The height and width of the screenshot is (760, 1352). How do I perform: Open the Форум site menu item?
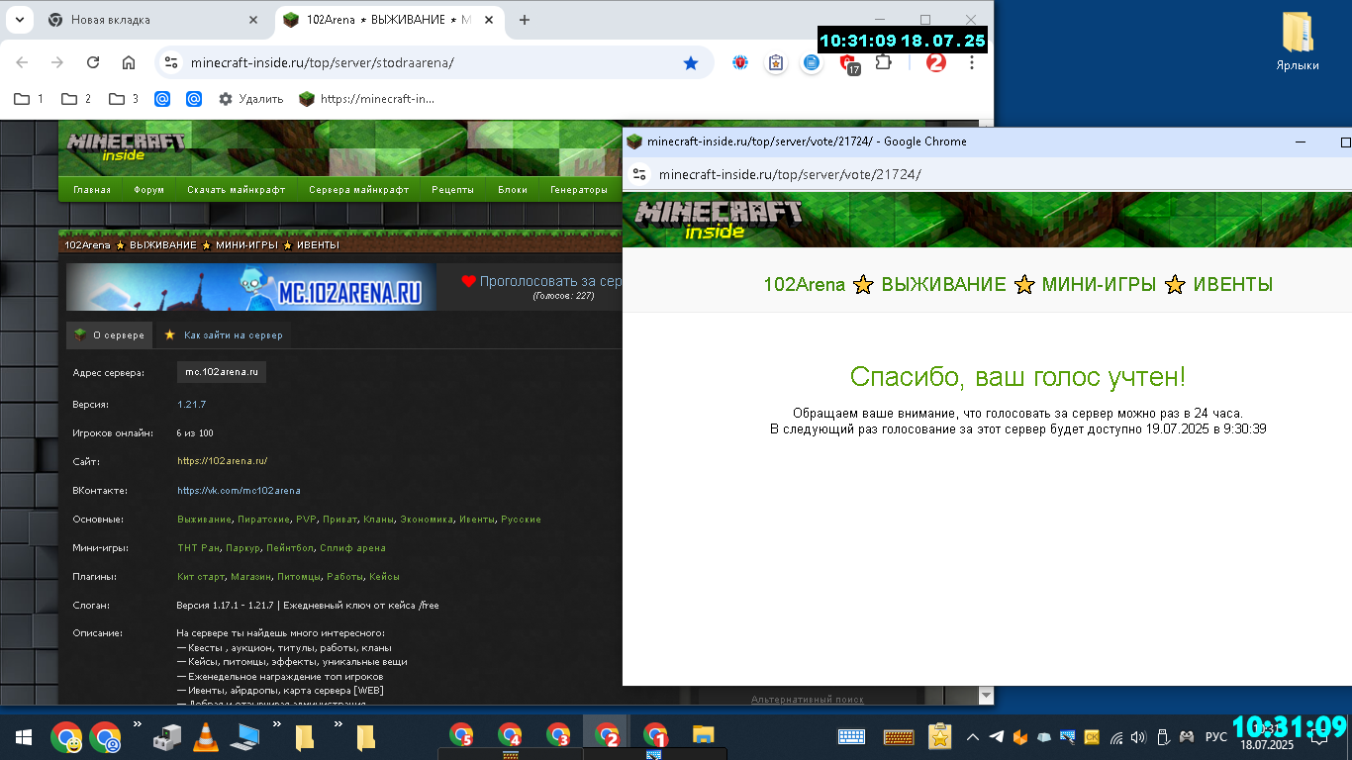(x=149, y=190)
